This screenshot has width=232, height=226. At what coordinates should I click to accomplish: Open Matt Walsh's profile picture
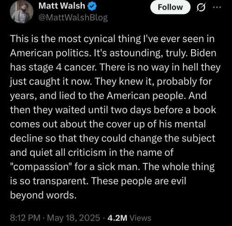22,12
